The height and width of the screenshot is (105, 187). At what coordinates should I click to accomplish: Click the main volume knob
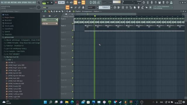[39, 2]
